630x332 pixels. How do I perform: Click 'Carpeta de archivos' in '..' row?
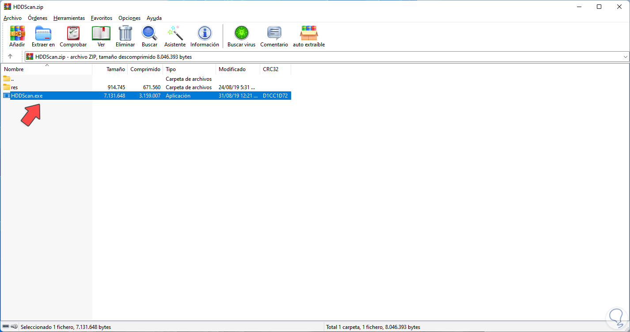pyautogui.click(x=189, y=79)
